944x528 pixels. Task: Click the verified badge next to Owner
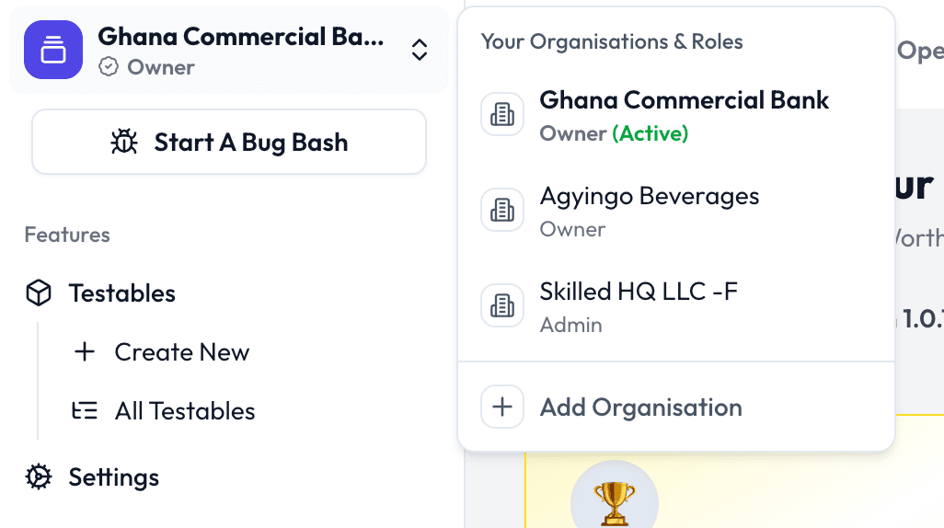(109, 67)
